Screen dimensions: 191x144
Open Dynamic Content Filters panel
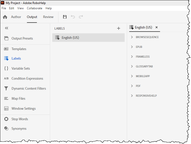pos(29,88)
